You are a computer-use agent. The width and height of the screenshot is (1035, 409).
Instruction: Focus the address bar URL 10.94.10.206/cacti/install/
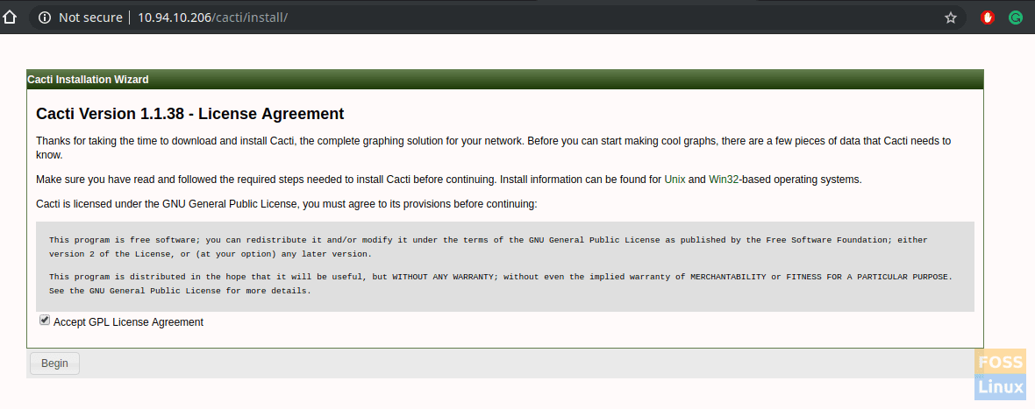click(212, 18)
